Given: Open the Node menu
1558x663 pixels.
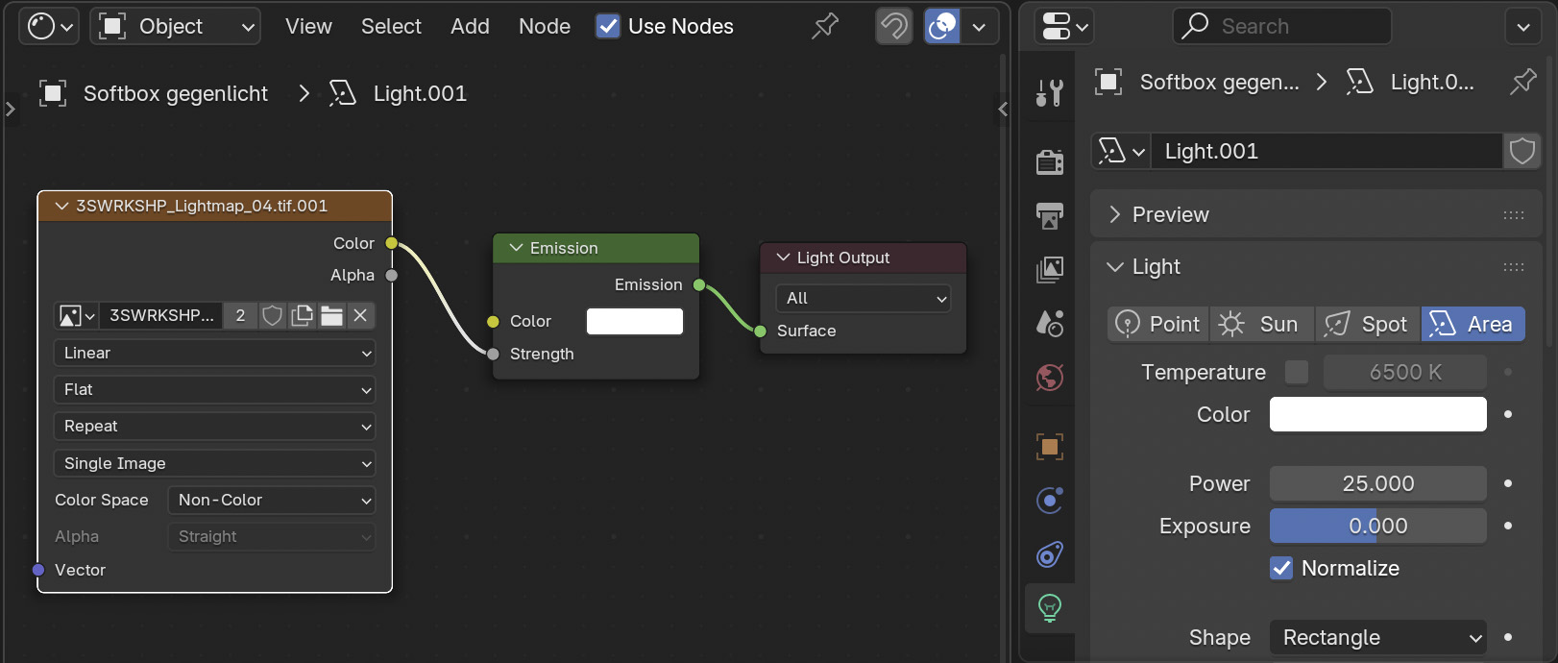Looking at the screenshot, I should (x=545, y=26).
